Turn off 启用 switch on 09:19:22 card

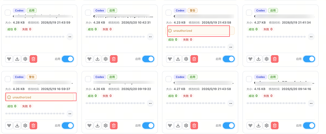(x=148, y=125)
